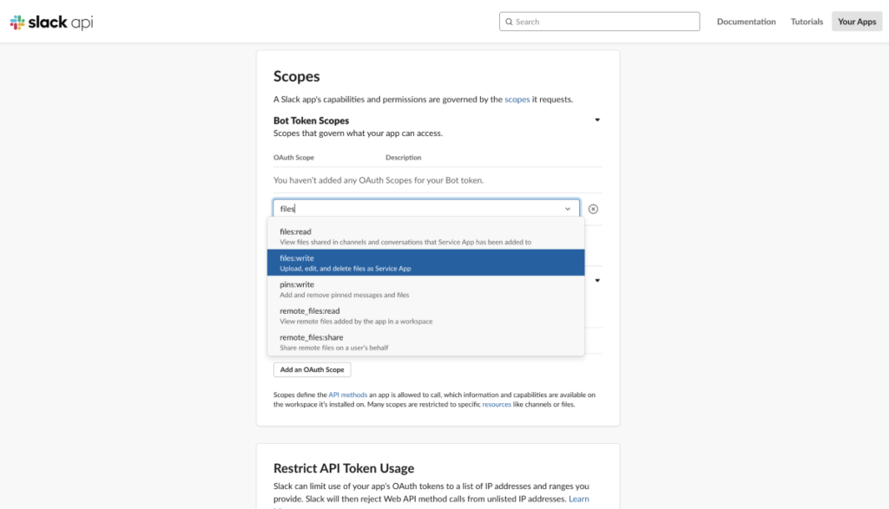Click Learn link under Restrict API Token Usage
The height and width of the screenshot is (509, 889).
[578, 499]
